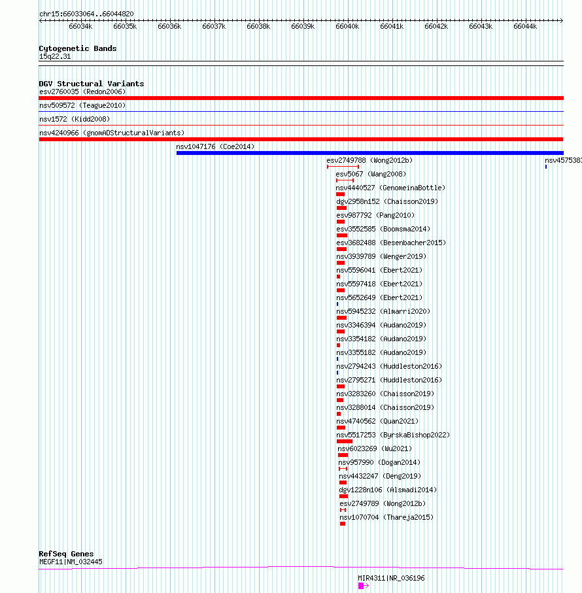The width and height of the screenshot is (582, 593).
Task: Click the chr15:66033064..66044820 coordinates text
Action: click(x=86, y=14)
